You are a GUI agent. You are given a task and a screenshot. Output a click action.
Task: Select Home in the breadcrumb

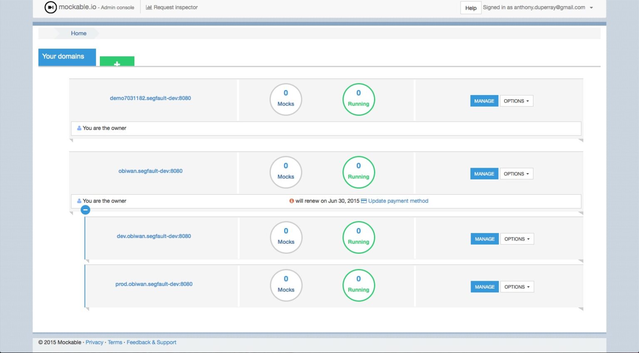[x=78, y=33]
